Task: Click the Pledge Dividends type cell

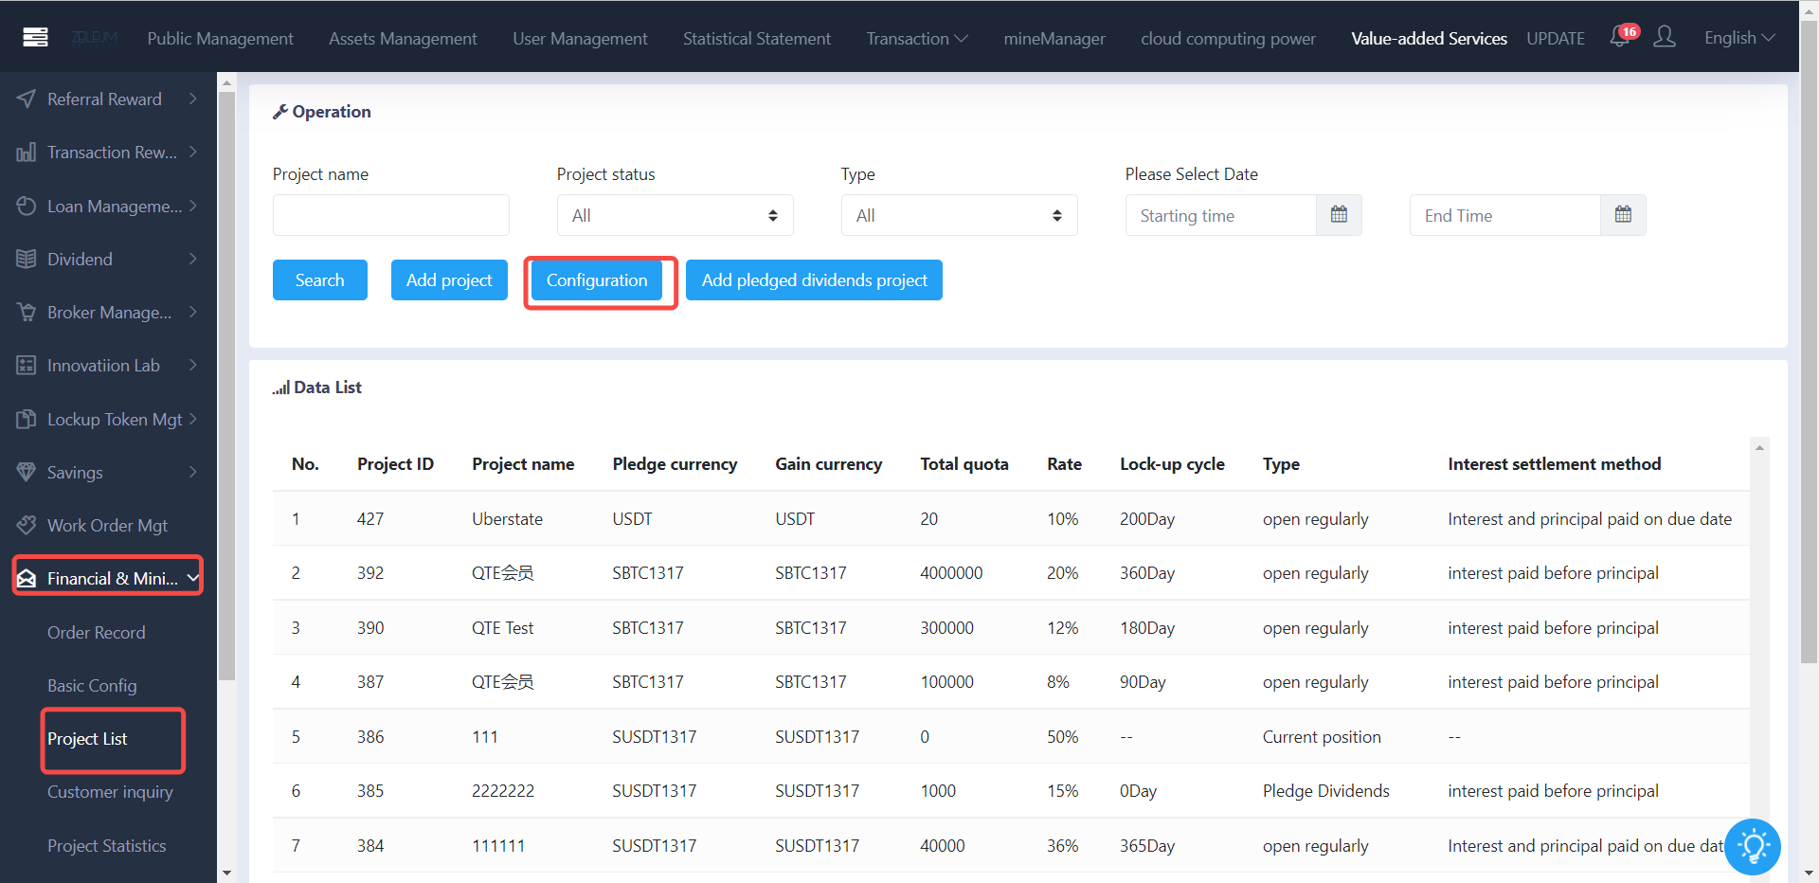Action: click(x=1325, y=790)
